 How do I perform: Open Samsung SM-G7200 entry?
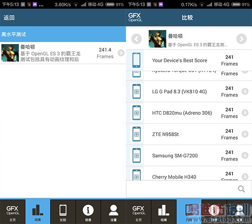pos(175,155)
